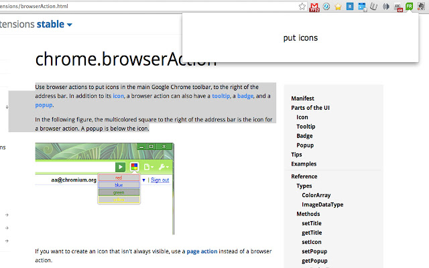Click the 'Sign out' link in the figure
Viewport: 429px width, 268px height.
160,180
